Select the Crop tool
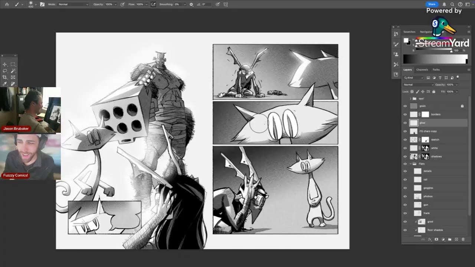 (x=5, y=77)
